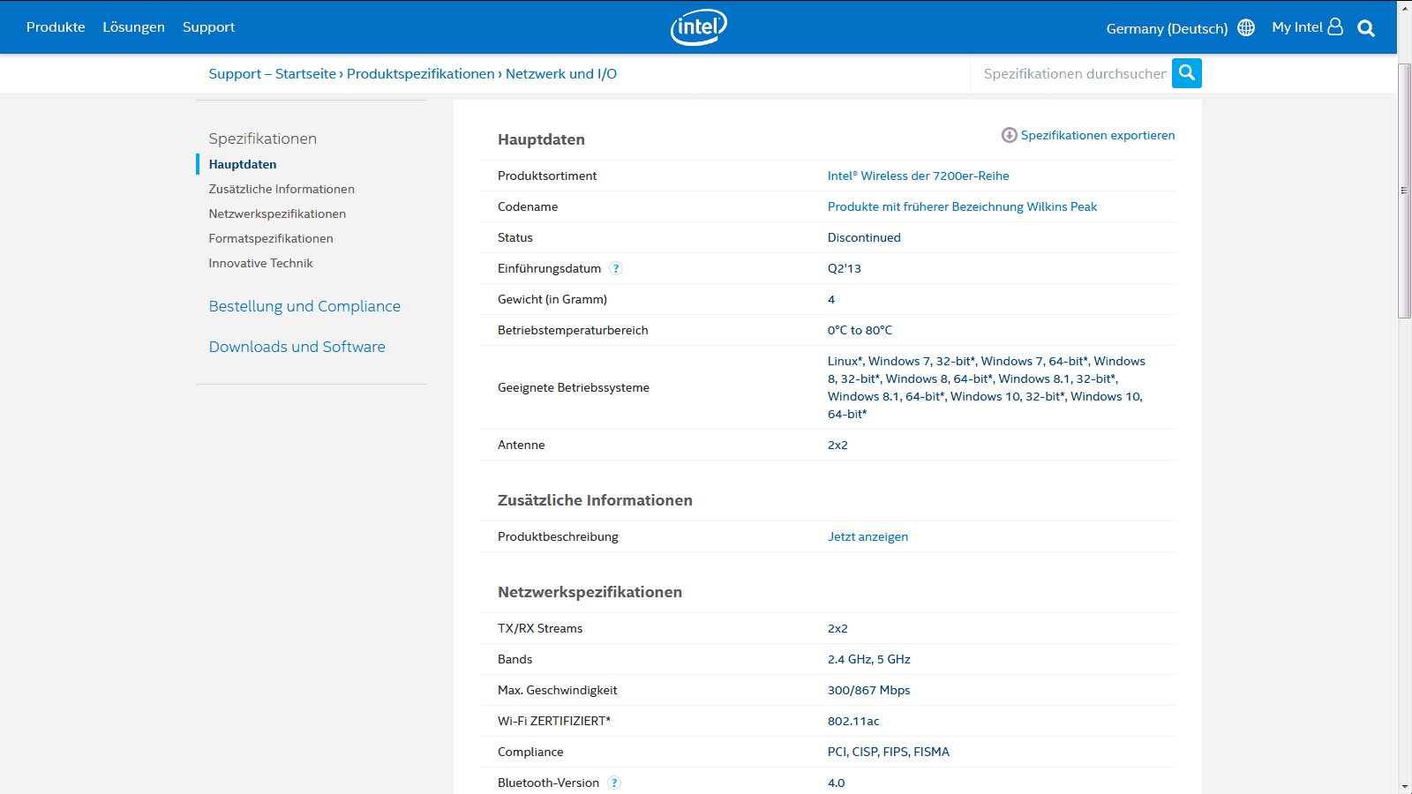Select Germany (Deutsch) region

1167,28
